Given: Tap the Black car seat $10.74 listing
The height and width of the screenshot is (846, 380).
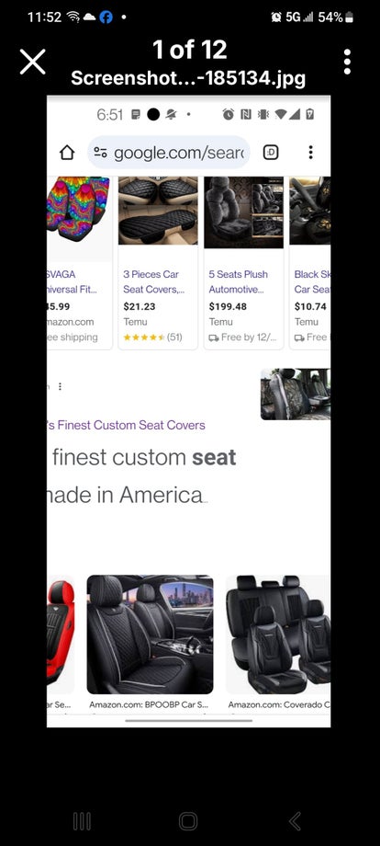Looking at the screenshot, I should [310, 263].
